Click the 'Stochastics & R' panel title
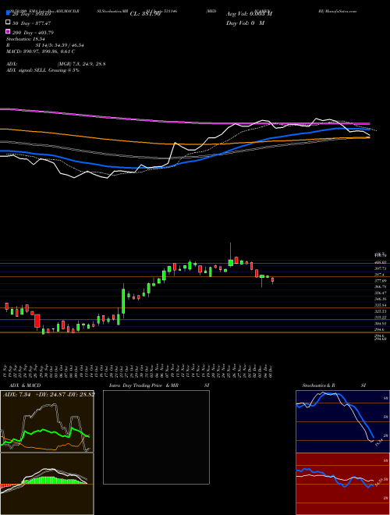The image size is (390, 515). (x=318, y=385)
